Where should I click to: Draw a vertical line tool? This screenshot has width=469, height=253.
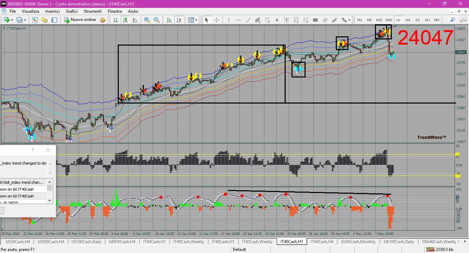click(228, 20)
